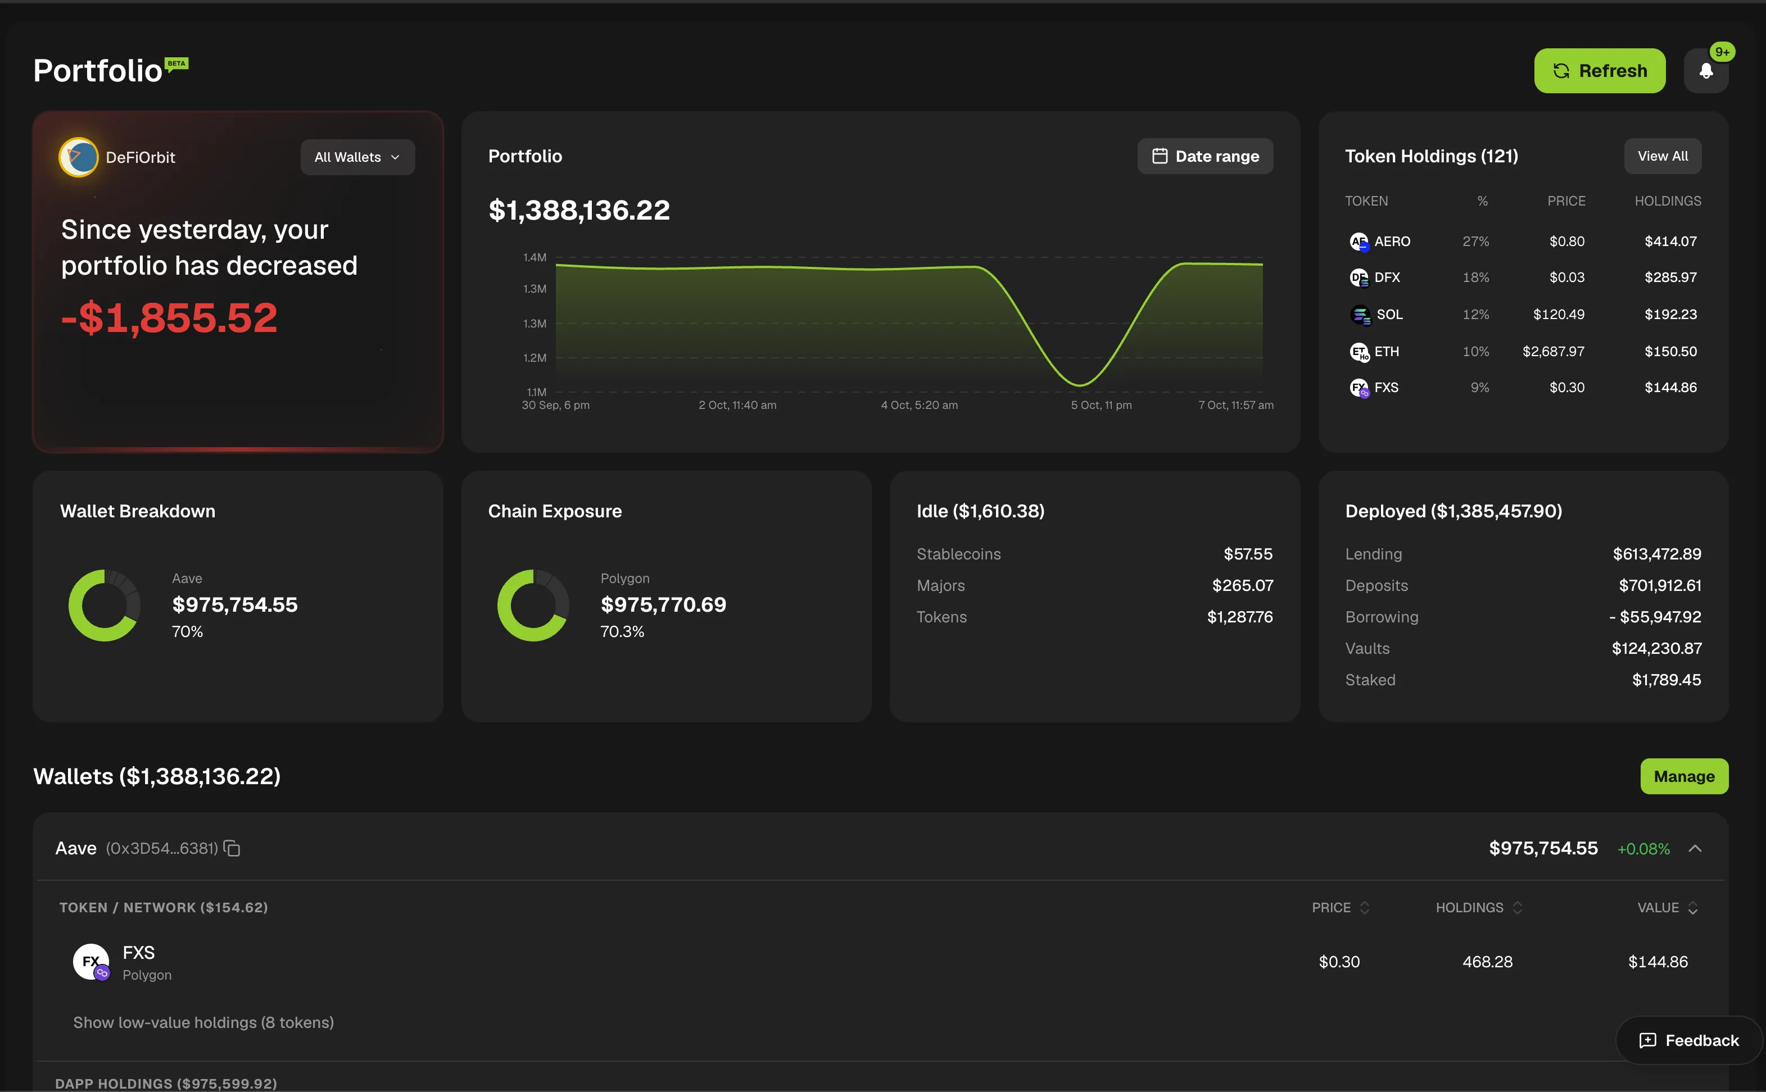Viewport: 1766px width, 1092px height.
Task: Sort the table by the HOLDINGS column
Action: coord(1478,907)
